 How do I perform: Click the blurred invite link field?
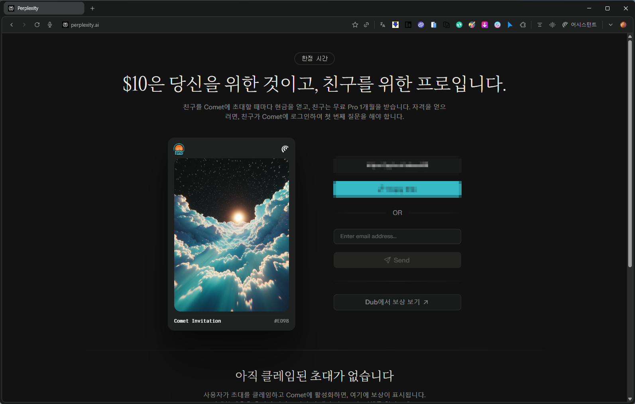click(x=397, y=165)
